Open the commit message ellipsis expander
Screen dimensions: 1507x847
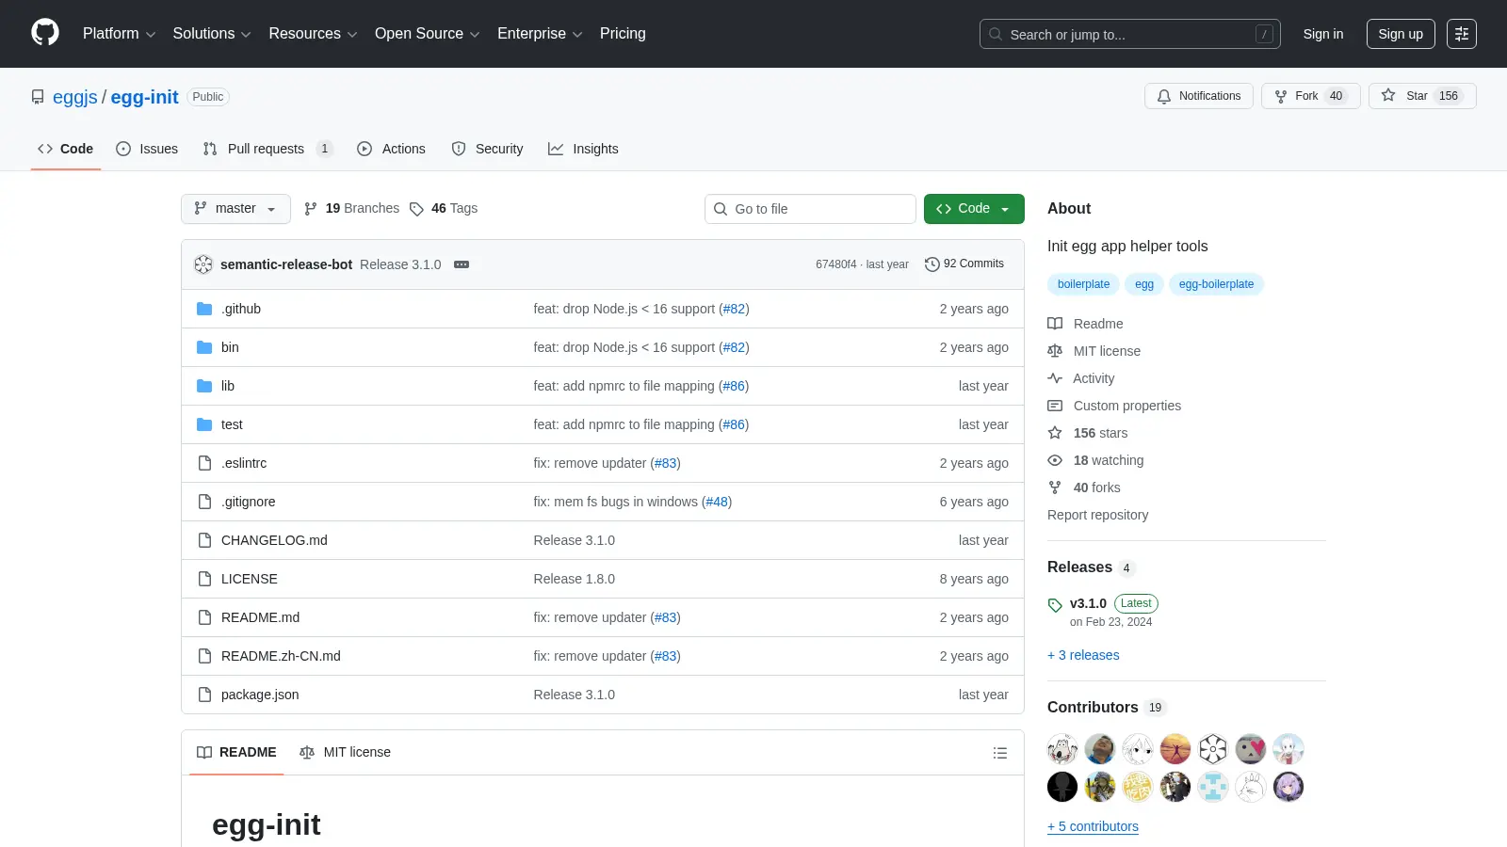(x=462, y=264)
